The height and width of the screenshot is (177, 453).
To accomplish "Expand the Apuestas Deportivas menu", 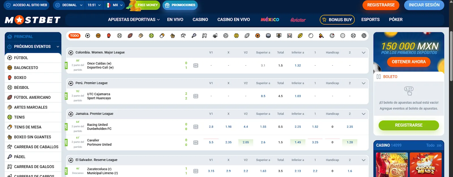I will pos(134,20).
